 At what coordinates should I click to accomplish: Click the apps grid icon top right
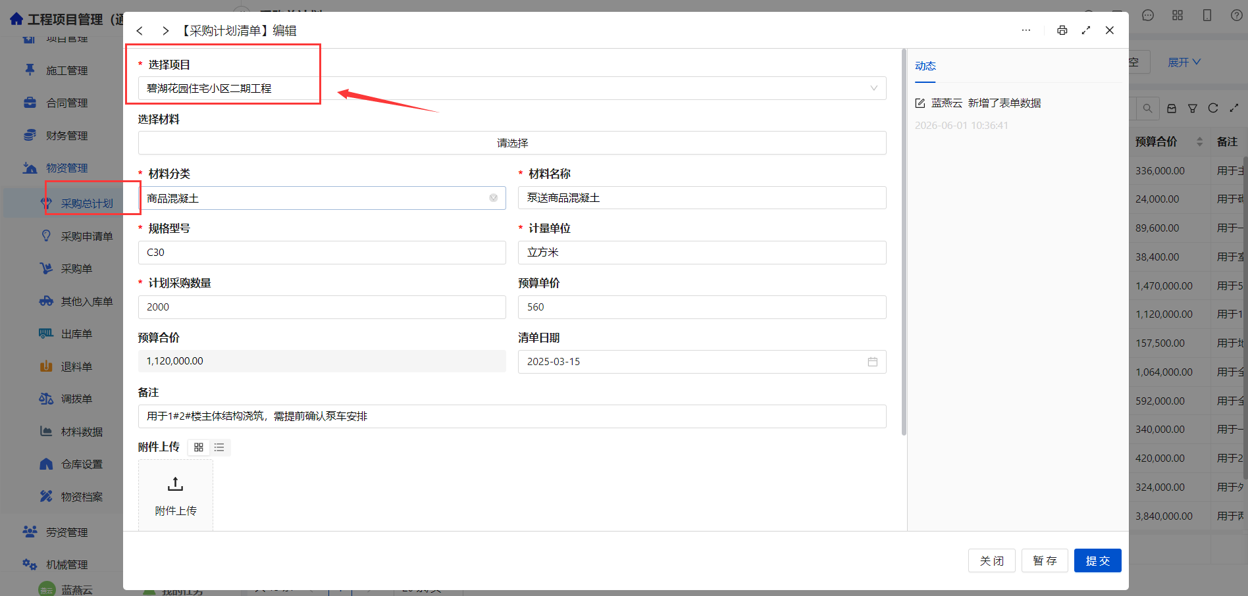tap(1178, 15)
